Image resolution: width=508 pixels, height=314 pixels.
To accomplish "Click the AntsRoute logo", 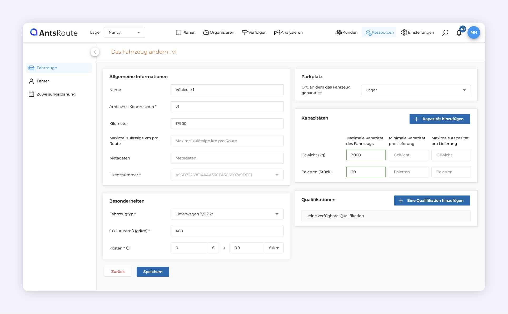I will click(x=54, y=32).
